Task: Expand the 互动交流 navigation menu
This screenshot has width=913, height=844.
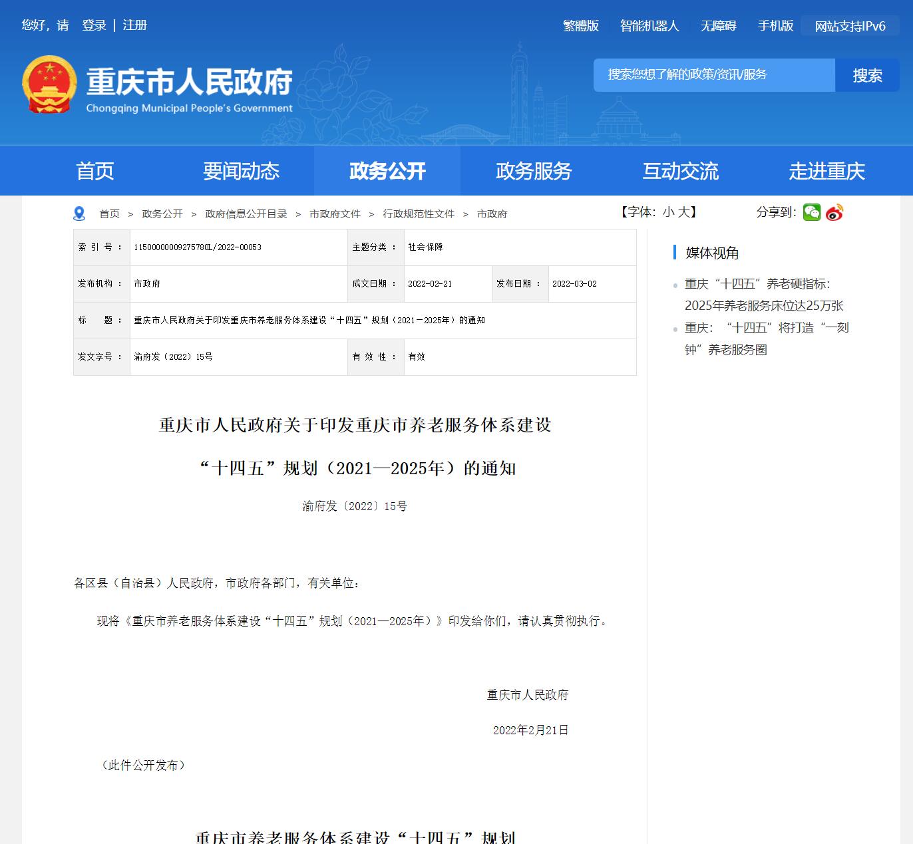Action: (x=680, y=171)
